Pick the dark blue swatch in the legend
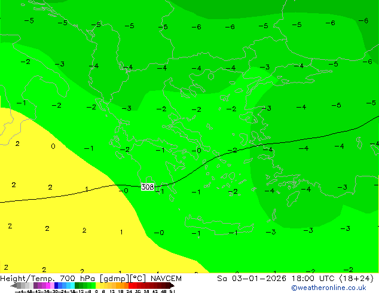379x293 pixels. coord(56,285)
